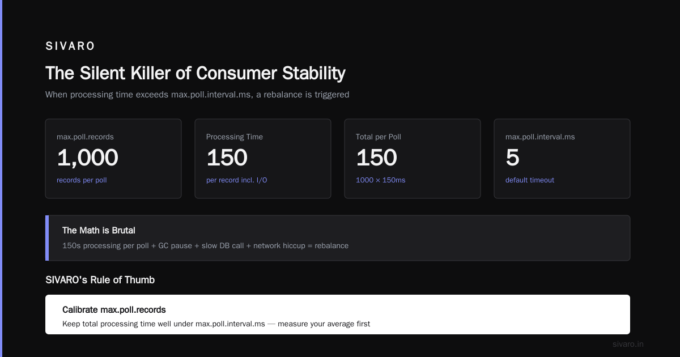Select the white Calibrate max.poll.records card

(338, 314)
